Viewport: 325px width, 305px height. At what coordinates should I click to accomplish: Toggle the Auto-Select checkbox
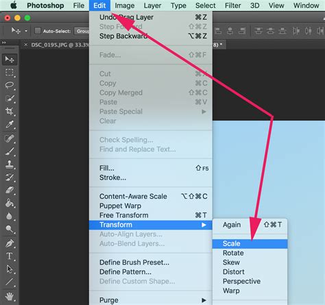point(38,31)
